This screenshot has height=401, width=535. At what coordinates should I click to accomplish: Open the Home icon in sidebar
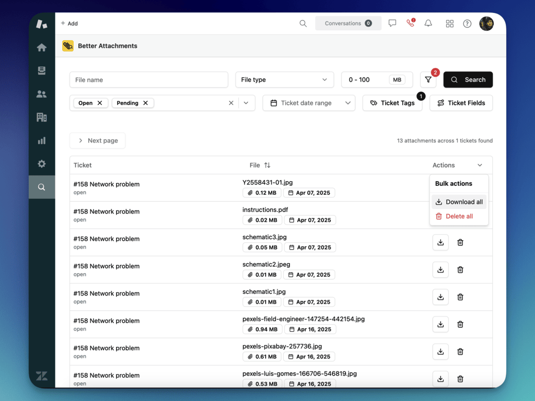click(x=42, y=48)
